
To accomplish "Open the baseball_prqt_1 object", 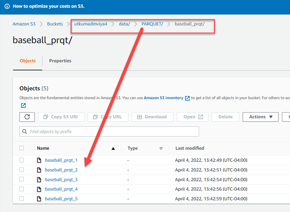I will (x=61, y=160).
